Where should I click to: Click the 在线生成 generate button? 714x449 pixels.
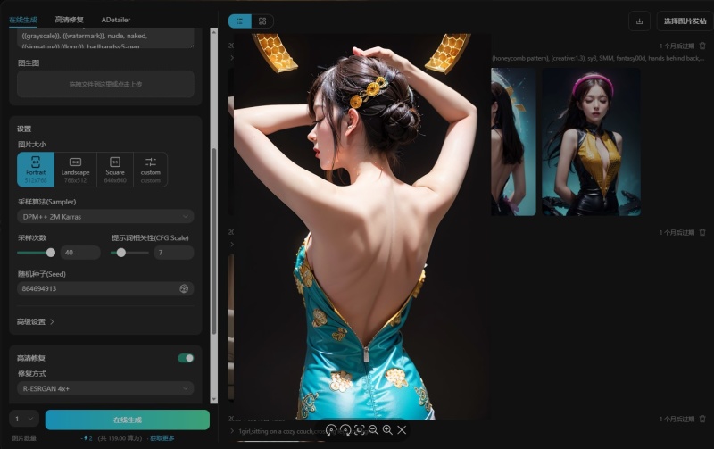click(128, 420)
